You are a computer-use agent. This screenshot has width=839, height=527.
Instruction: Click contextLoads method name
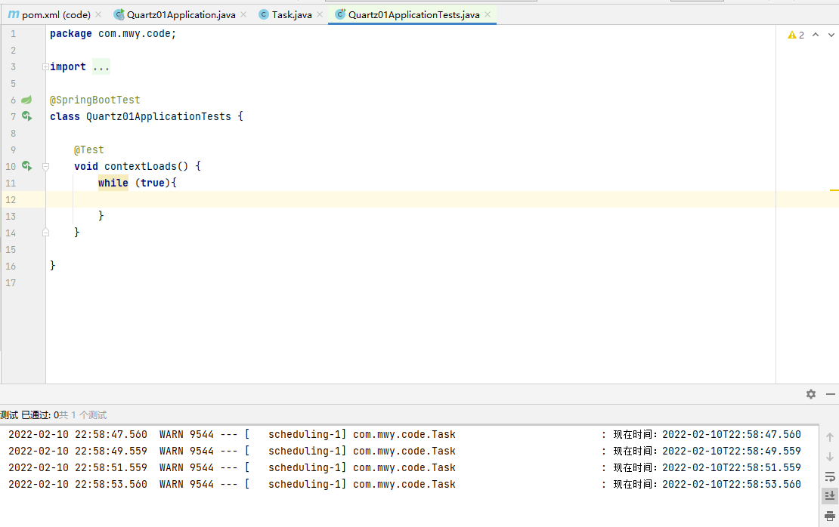140,166
